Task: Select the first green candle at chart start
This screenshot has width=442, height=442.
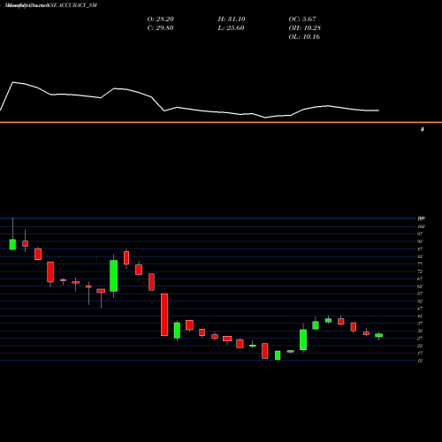Action: [12, 245]
